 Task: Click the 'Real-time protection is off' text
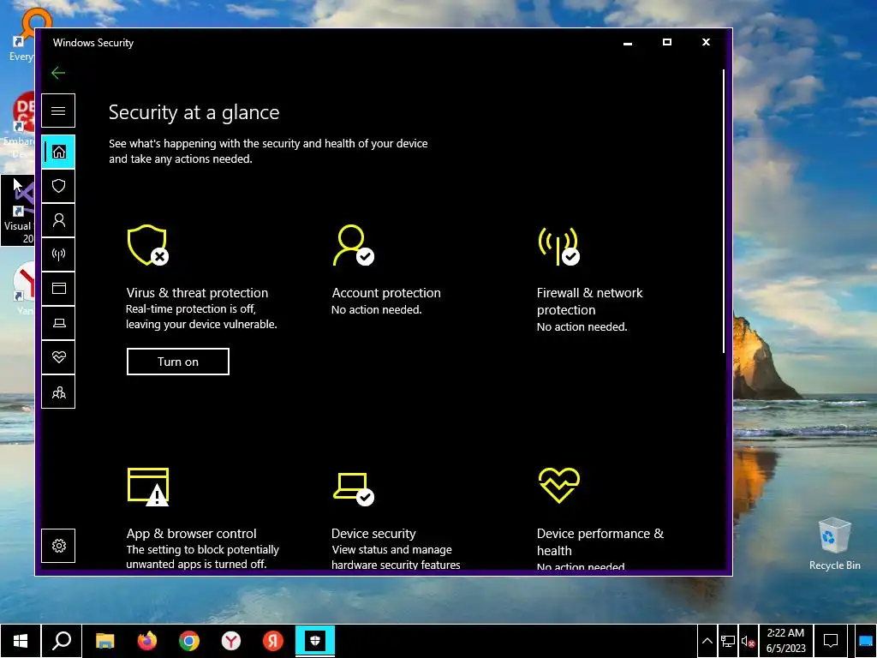(x=191, y=308)
